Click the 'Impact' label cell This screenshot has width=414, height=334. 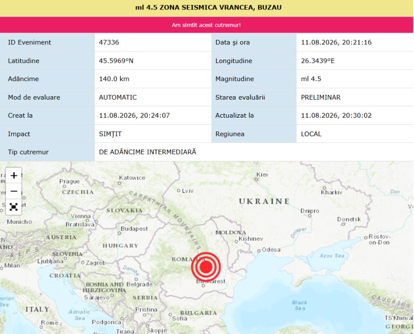tap(47, 134)
